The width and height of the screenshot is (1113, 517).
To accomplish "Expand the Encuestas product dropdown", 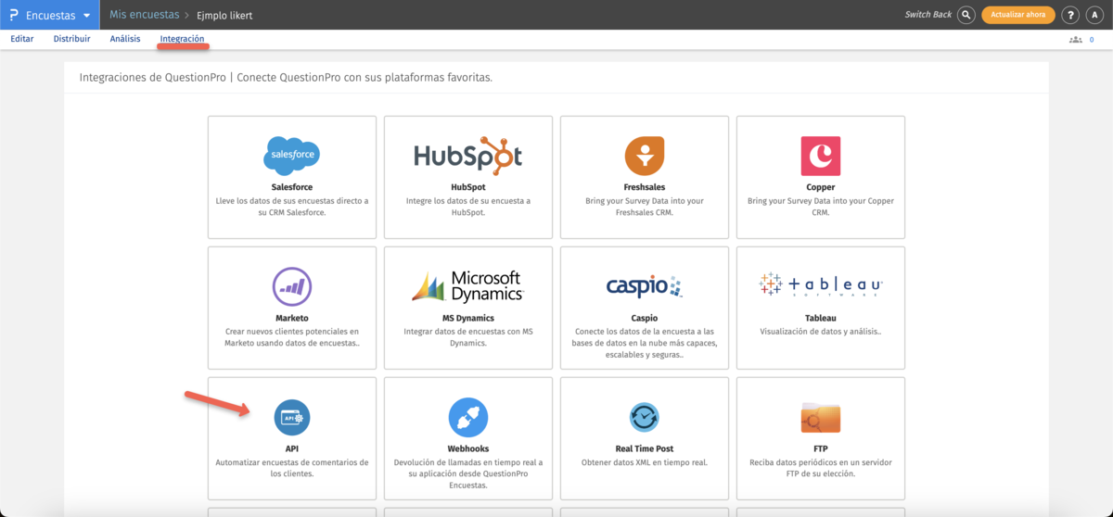I will coord(86,16).
